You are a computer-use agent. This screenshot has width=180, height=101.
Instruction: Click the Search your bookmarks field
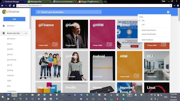[x=69, y=12]
